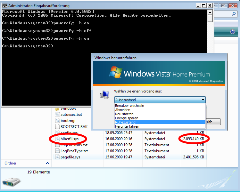Click the command prompt title bar icon

[5, 6]
